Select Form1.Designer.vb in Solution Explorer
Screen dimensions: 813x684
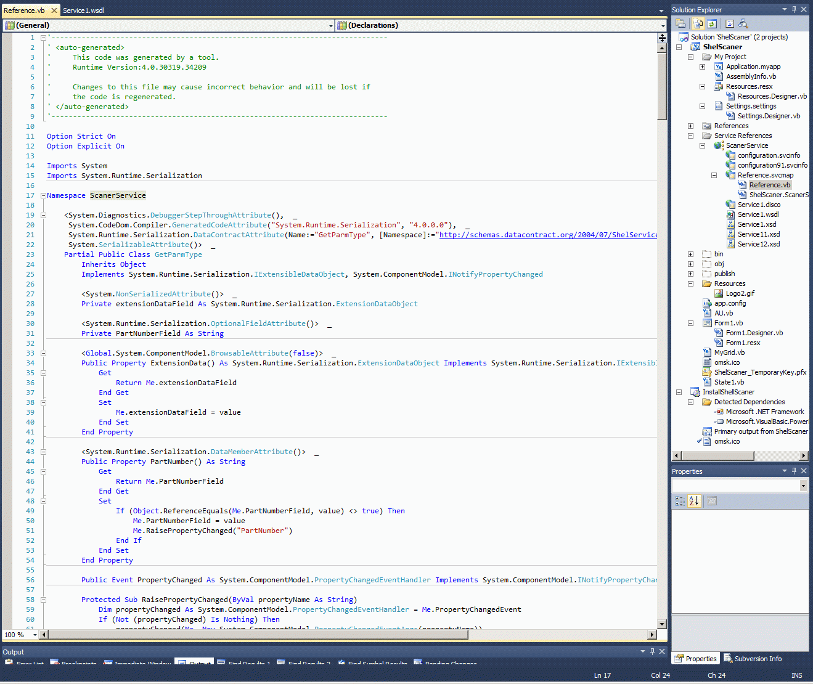(x=754, y=333)
